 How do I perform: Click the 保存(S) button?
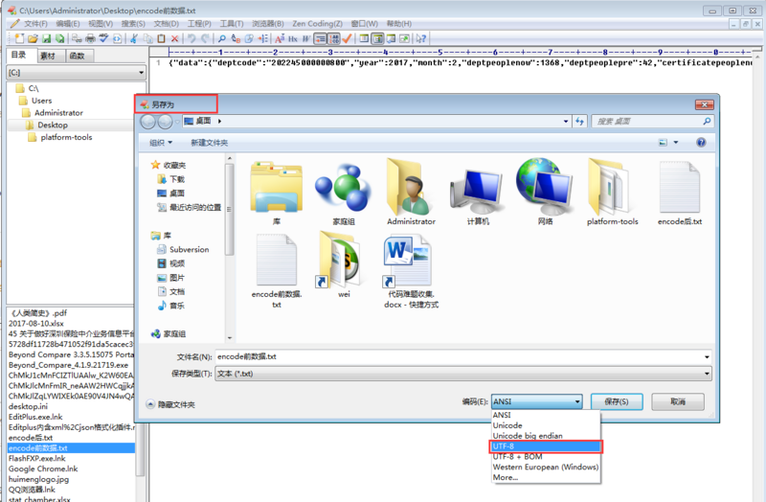pyautogui.click(x=617, y=401)
